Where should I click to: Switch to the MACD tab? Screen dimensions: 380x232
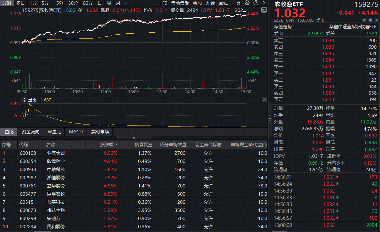pyautogui.click(x=76, y=132)
